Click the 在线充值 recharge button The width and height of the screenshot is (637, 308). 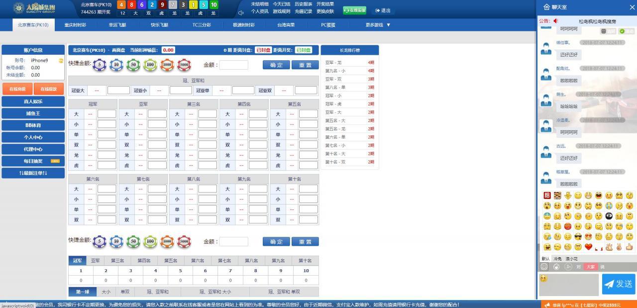[17, 89]
